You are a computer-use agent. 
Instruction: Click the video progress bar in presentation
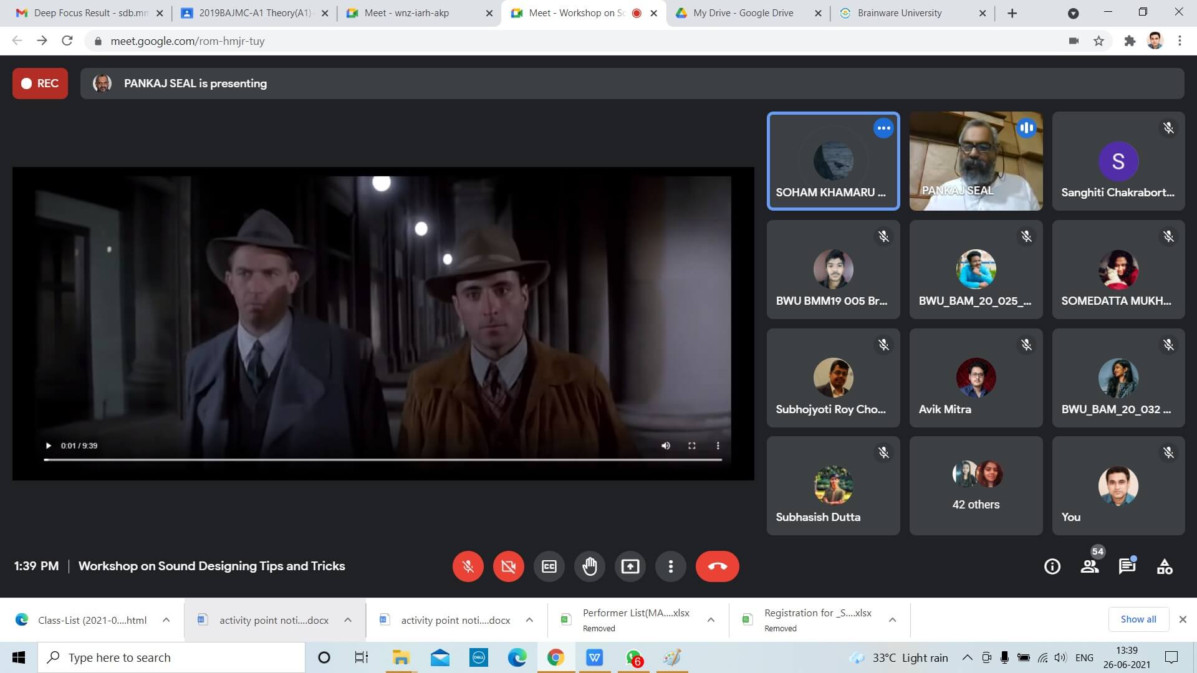[x=382, y=460]
